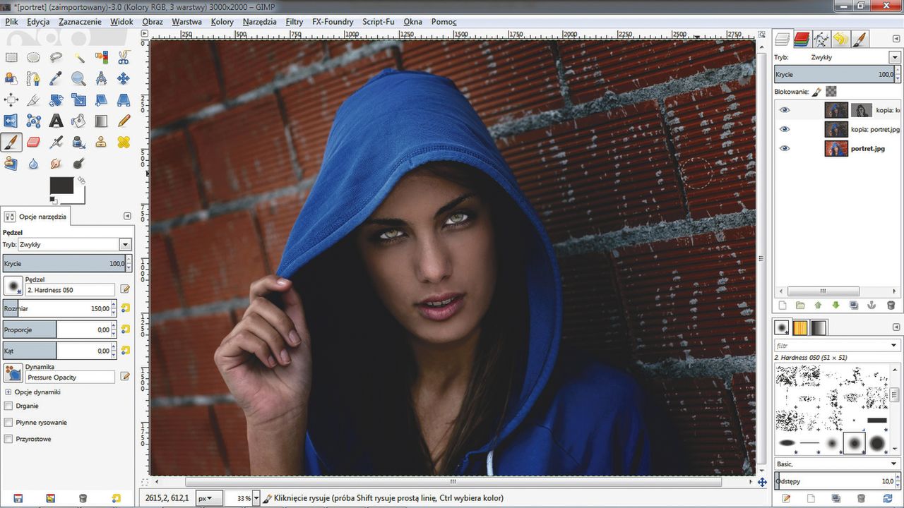Select the Select by Color tool
904x508 pixels.
pyautogui.click(x=101, y=58)
